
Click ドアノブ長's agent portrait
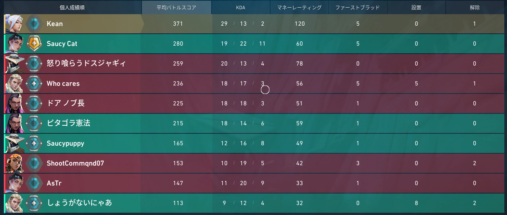pyautogui.click(x=14, y=103)
